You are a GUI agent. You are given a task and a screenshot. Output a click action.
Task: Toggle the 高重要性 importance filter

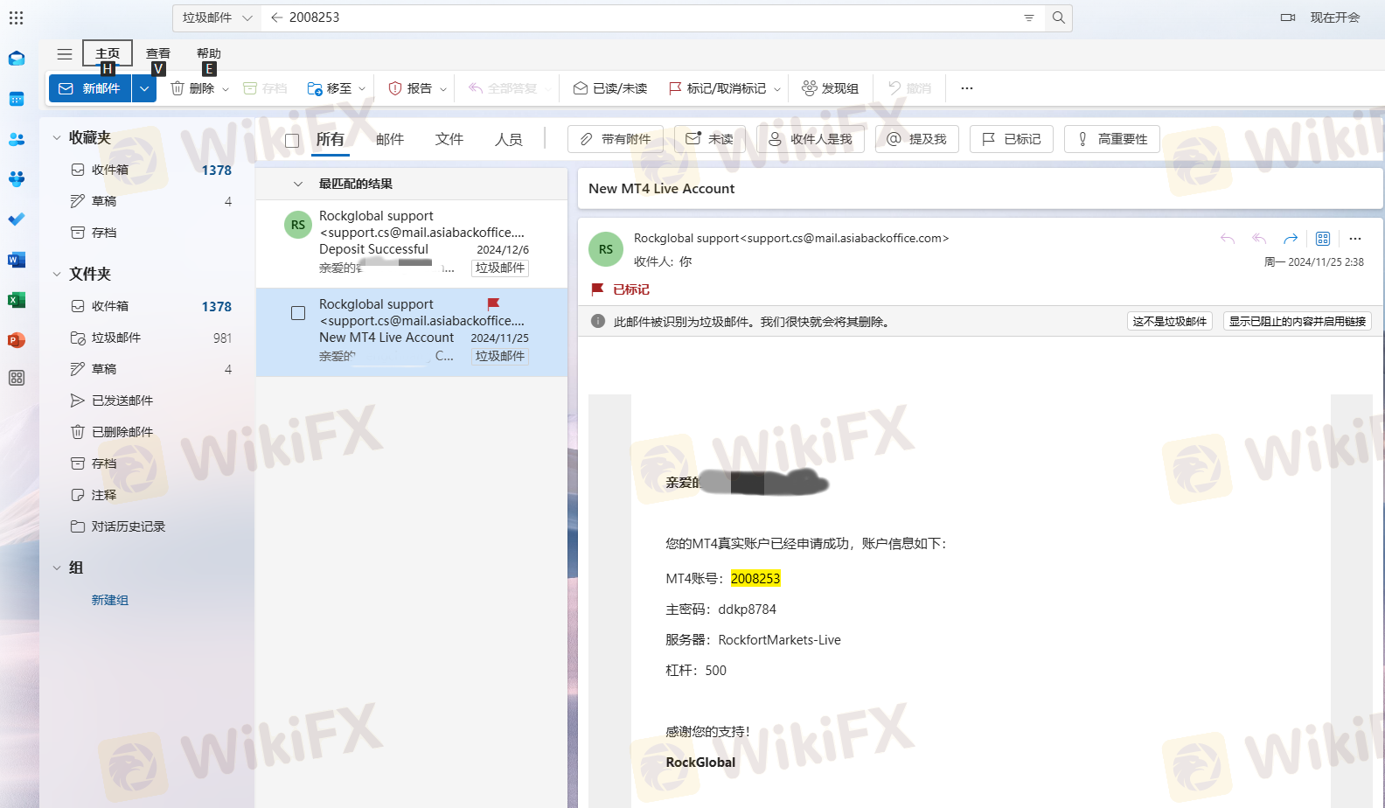(1112, 139)
